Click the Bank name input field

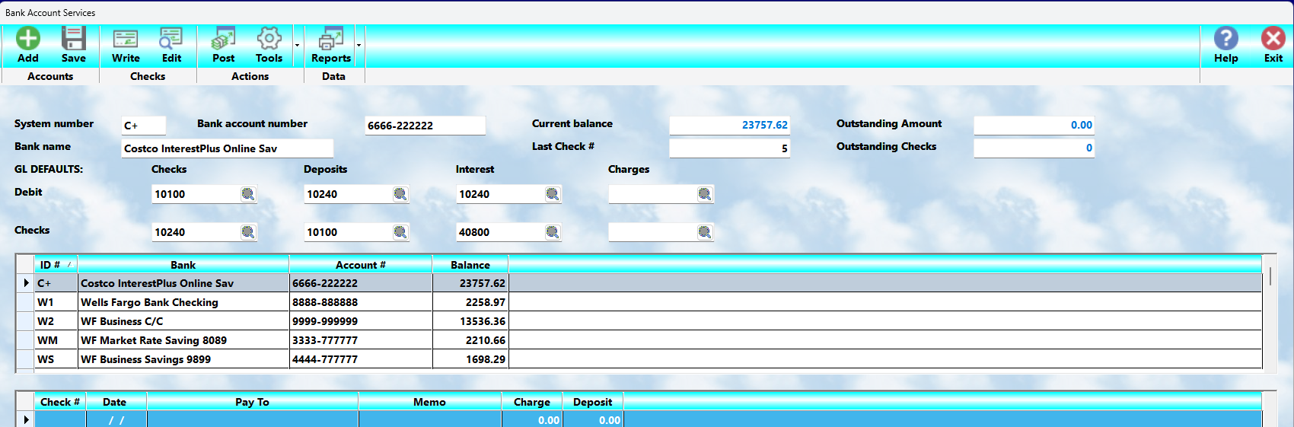(228, 148)
